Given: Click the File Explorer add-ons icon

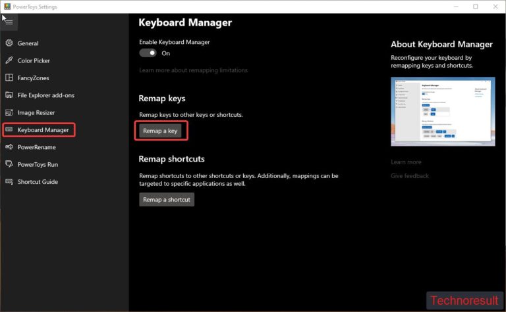Looking at the screenshot, I should (x=9, y=95).
